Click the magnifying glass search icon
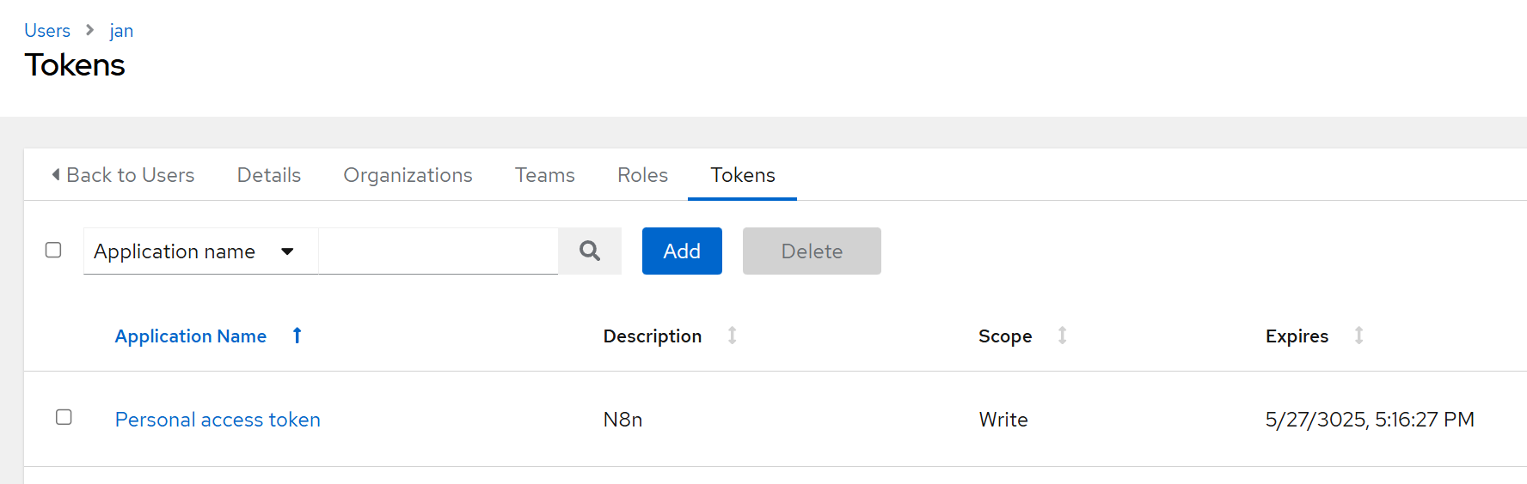The width and height of the screenshot is (1527, 484). [589, 251]
